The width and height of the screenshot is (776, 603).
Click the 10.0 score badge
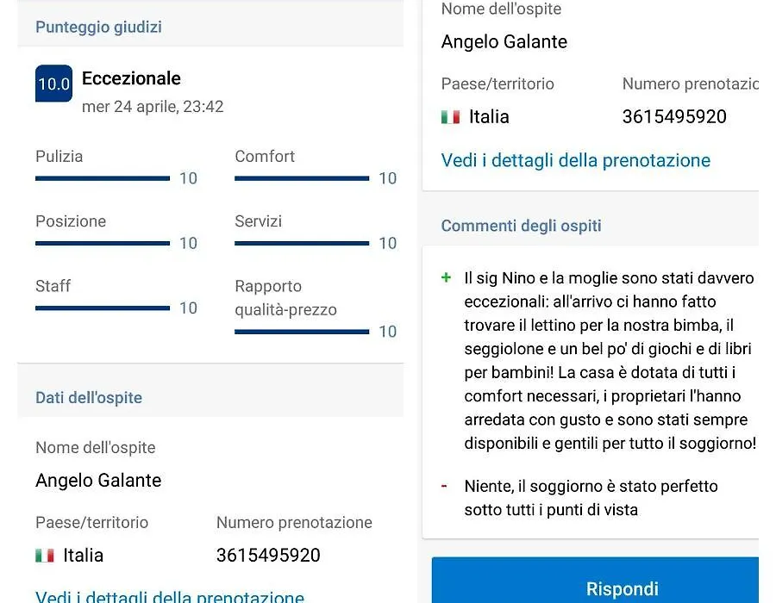click(53, 84)
